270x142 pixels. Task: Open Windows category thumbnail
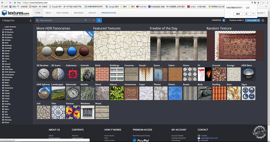(x=87, y=112)
